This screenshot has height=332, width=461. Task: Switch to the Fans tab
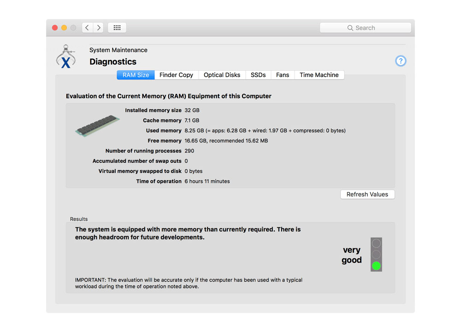tap(283, 75)
